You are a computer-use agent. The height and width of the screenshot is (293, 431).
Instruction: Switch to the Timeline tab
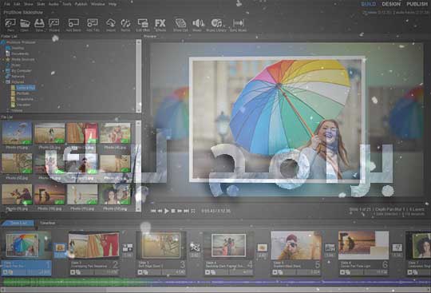(x=48, y=223)
